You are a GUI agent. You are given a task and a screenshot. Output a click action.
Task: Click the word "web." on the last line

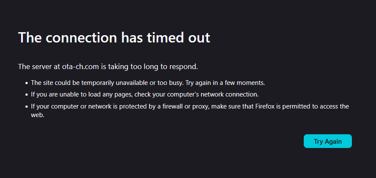coord(38,115)
